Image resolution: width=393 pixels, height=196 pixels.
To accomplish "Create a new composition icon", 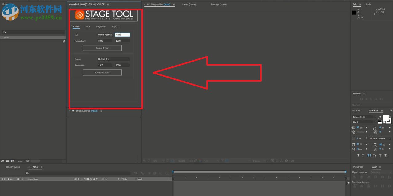I will [x=13, y=161].
